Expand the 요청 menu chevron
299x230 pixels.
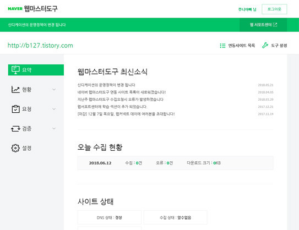point(54,109)
